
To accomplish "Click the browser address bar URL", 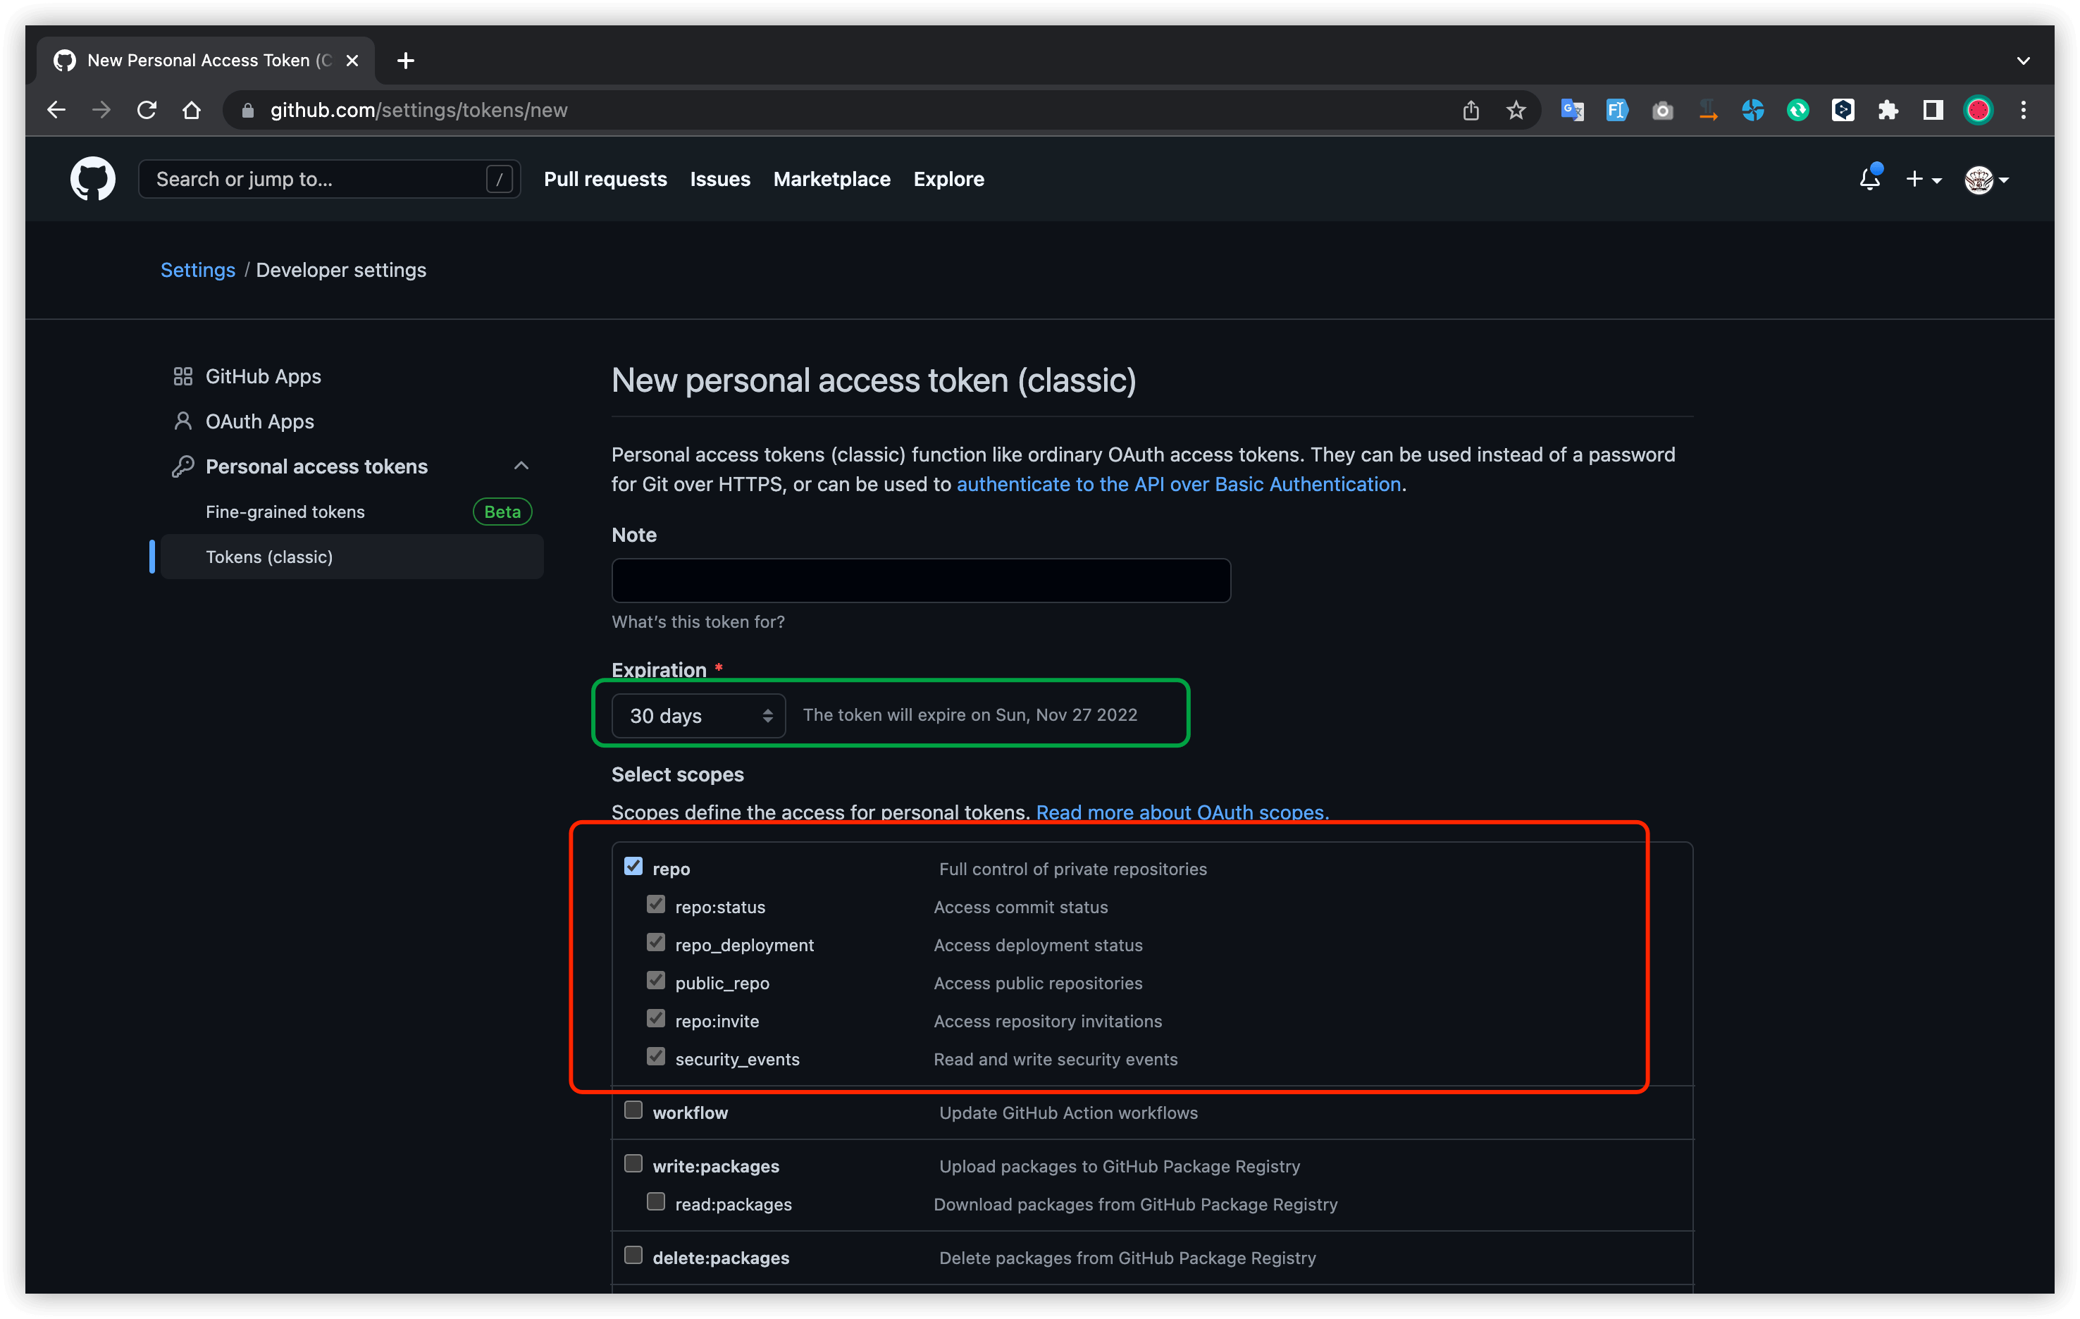I will 419,111.
